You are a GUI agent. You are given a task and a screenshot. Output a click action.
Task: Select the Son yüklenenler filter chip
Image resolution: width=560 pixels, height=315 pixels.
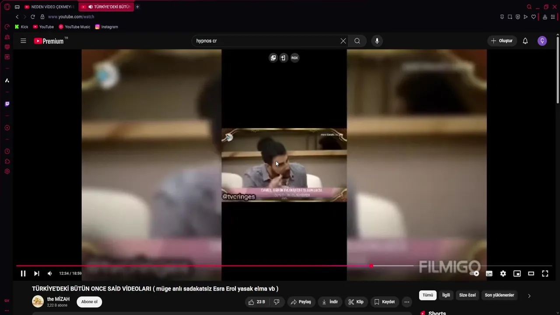tap(499, 295)
